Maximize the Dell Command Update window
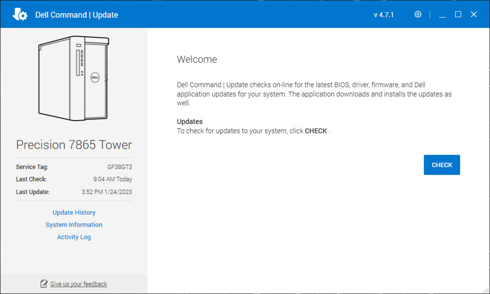This screenshot has width=490, height=294. [458, 14]
